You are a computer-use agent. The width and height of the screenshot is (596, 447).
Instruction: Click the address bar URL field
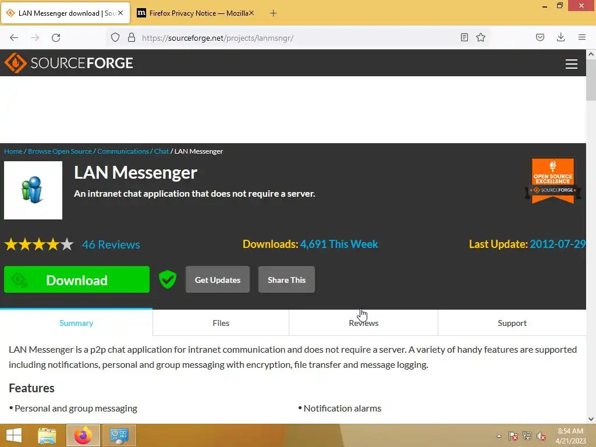[x=299, y=38]
